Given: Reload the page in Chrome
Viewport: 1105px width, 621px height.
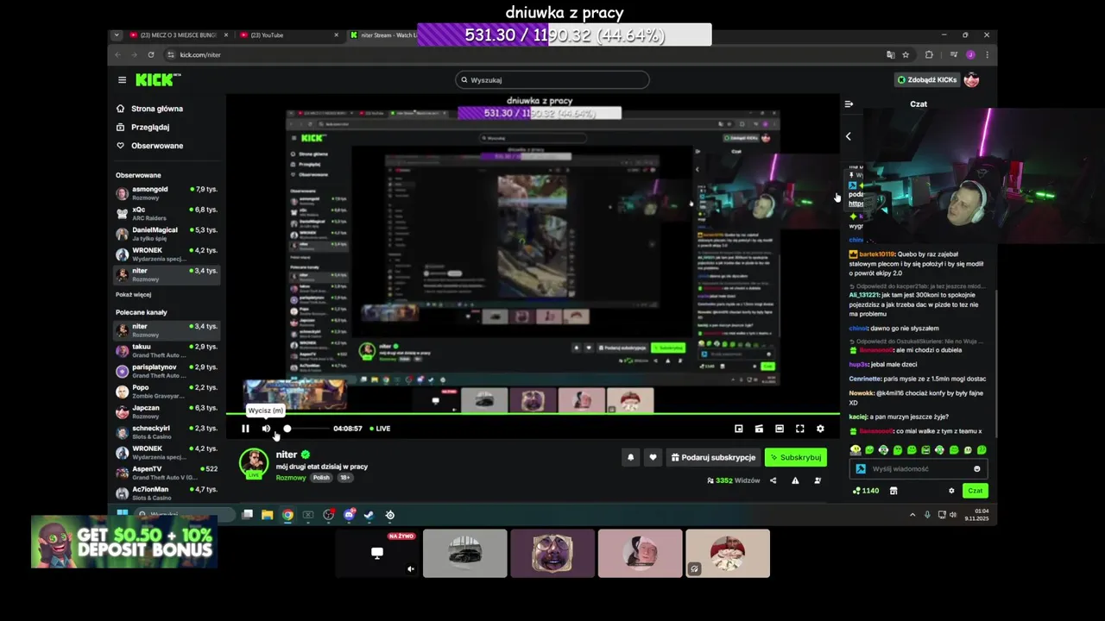Looking at the screenshot, I should 151,54.
